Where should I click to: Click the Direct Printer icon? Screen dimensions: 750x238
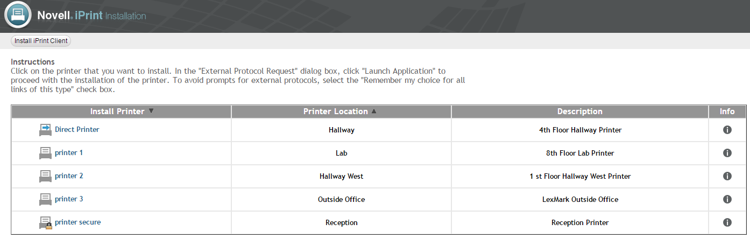pos(45,130)
